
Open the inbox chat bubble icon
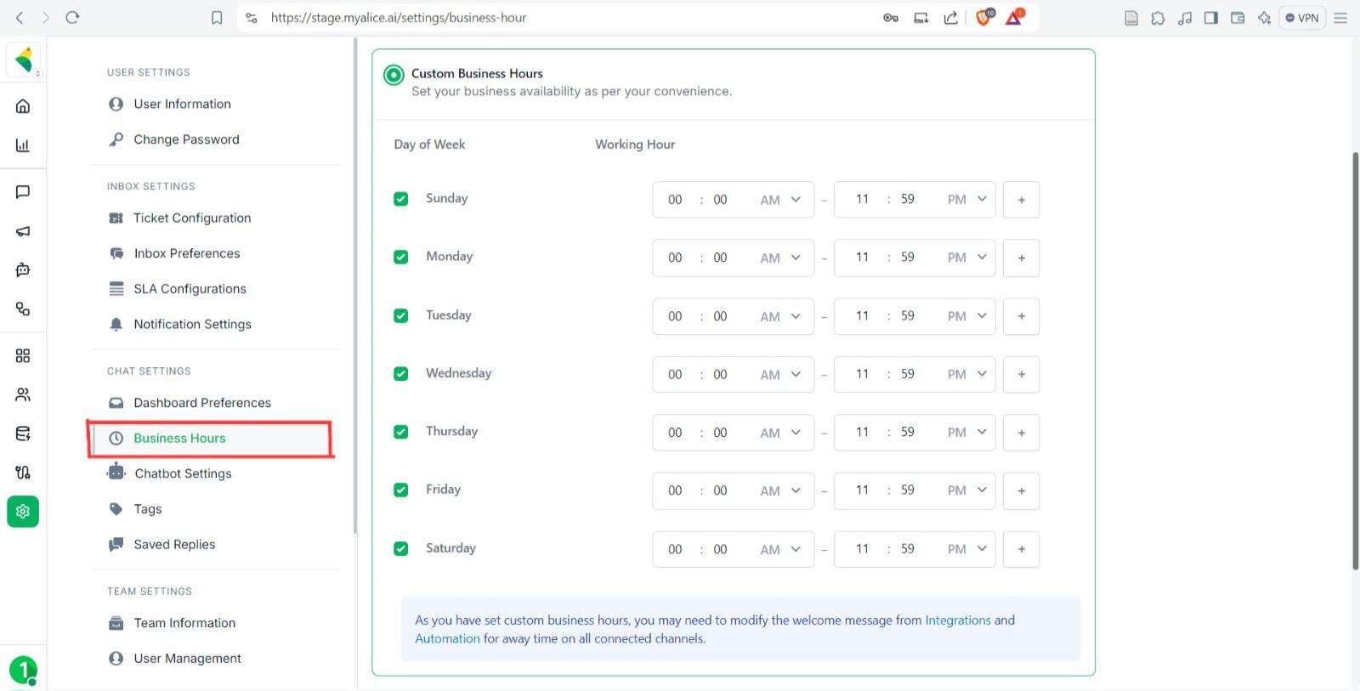(23, 192)
